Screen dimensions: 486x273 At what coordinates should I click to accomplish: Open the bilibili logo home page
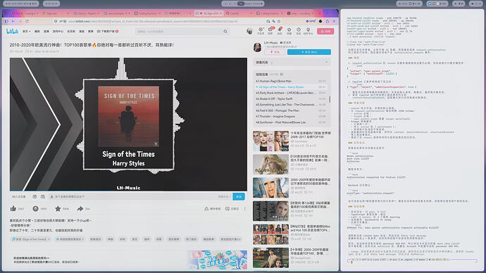[12, 31]
